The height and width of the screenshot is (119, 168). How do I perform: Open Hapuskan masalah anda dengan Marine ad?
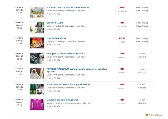point(68,84)
